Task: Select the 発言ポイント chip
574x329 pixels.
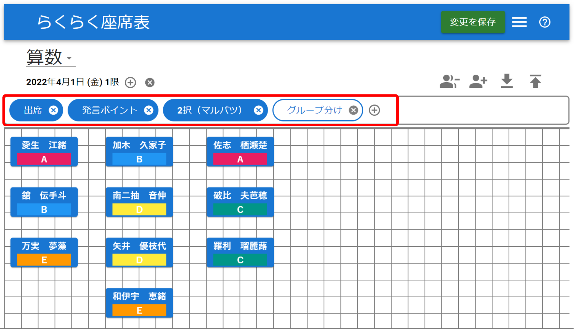Action: click(x=110, y=110)
